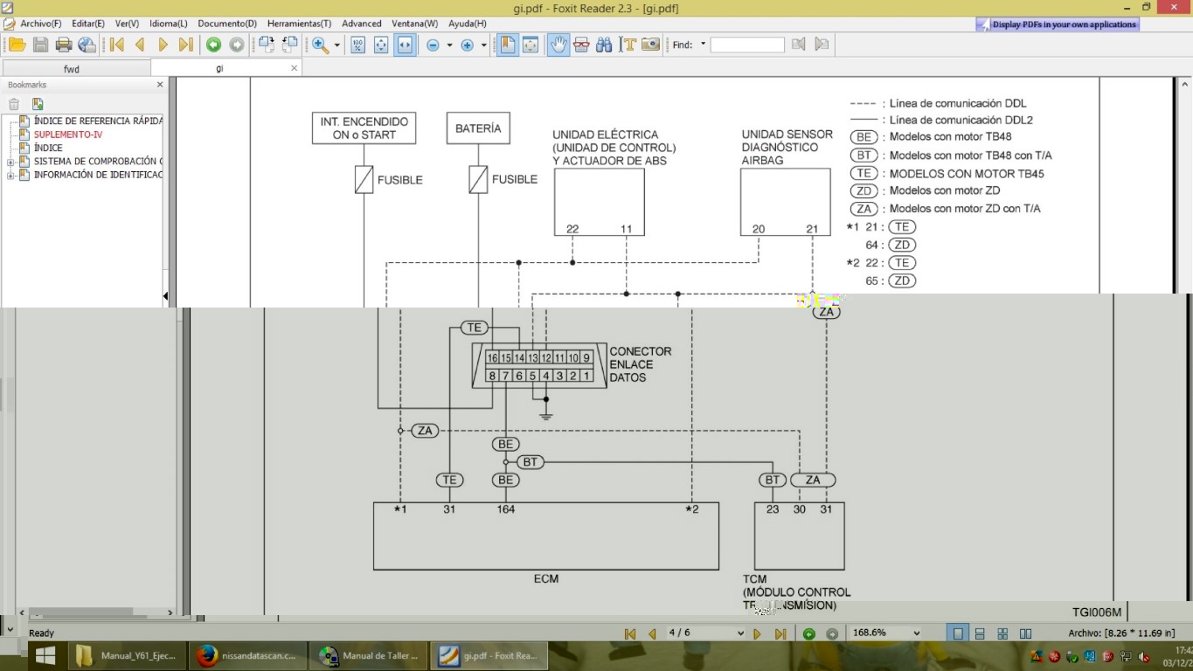
Task: Open the zoom percentage dropdown showing 168.6%
Action: click(916, 633)
